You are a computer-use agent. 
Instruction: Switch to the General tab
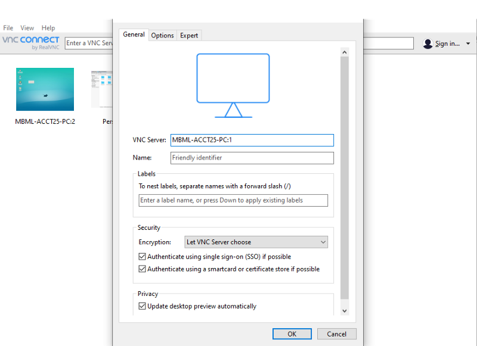point(134,35)
